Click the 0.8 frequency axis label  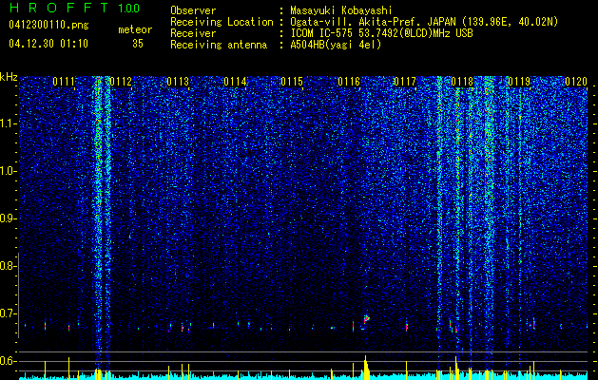[x=8, y=266]
